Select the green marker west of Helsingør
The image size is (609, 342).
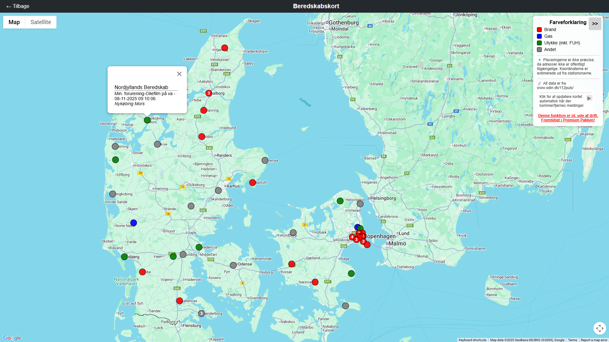[x=340, y=201]
